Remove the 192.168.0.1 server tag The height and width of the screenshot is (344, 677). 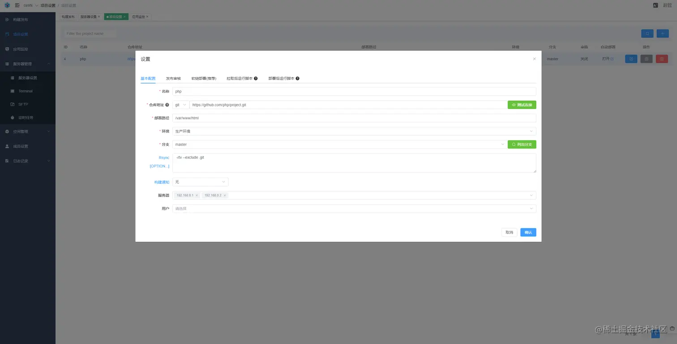coord(197,196)
